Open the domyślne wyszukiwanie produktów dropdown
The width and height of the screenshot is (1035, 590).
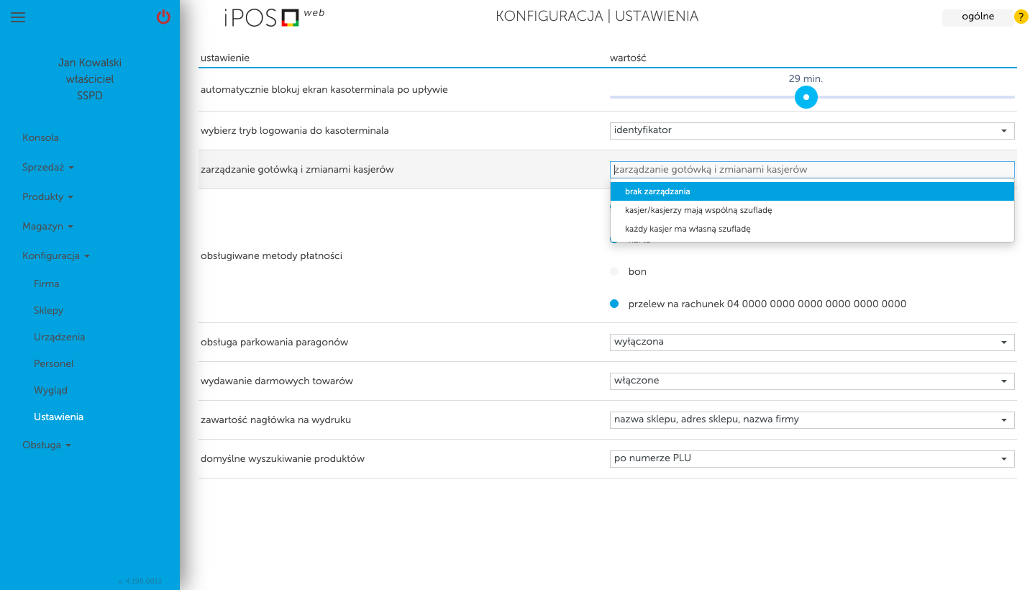tap(812, 459)
